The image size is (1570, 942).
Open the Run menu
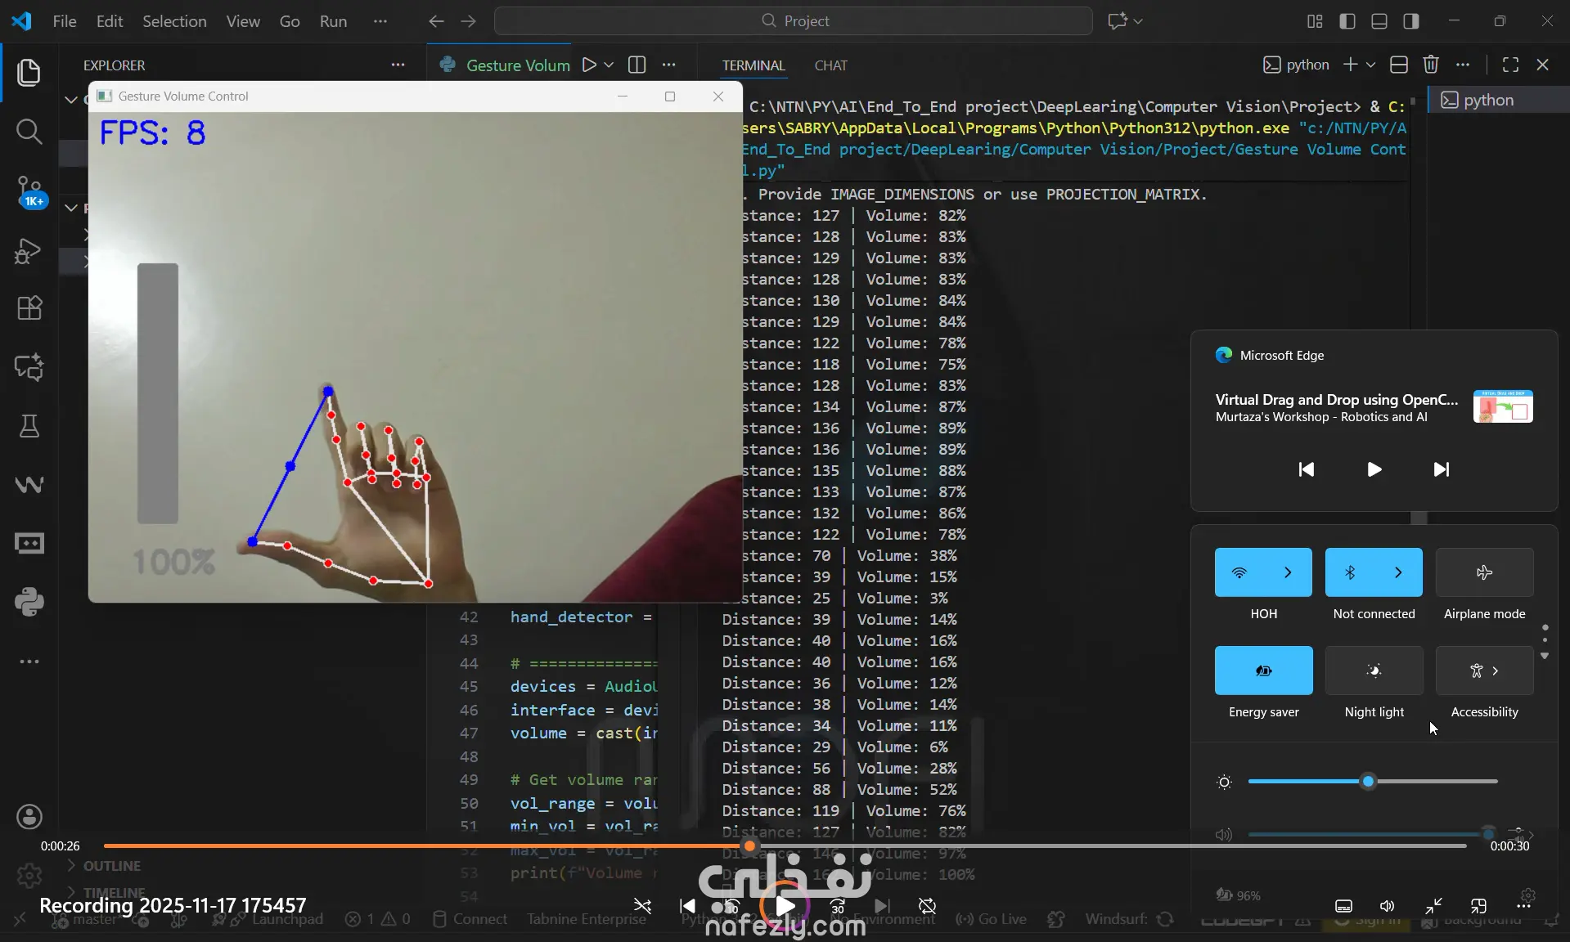coord(333,21)
